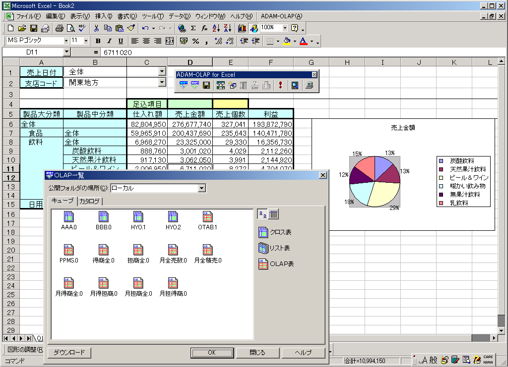Click the 炭酸飲料 legend color swatch

pyautogui.click(x=441, y=160)
